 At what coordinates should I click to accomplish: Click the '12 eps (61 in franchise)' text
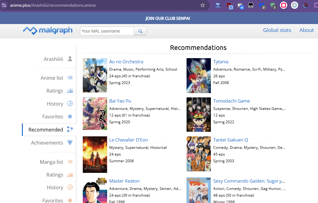tap(130, 115)
